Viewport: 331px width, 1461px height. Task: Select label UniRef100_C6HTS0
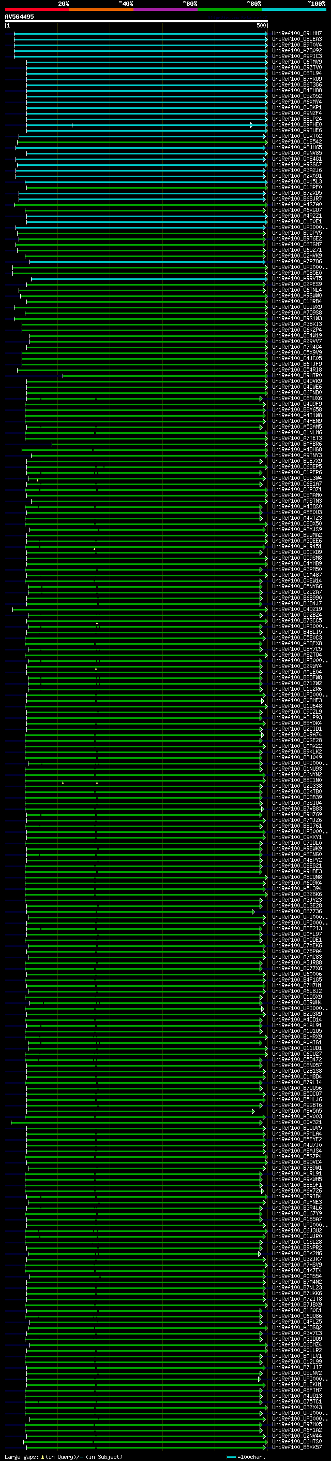tap(297, 1442)
